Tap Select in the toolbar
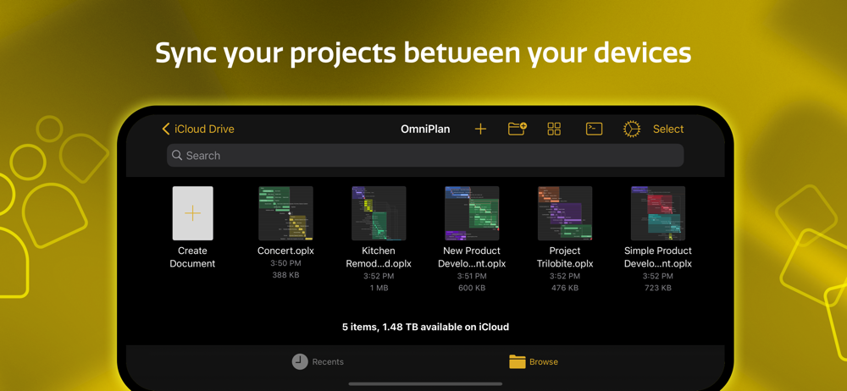847x391 pixels. click(x=668, y=129)
